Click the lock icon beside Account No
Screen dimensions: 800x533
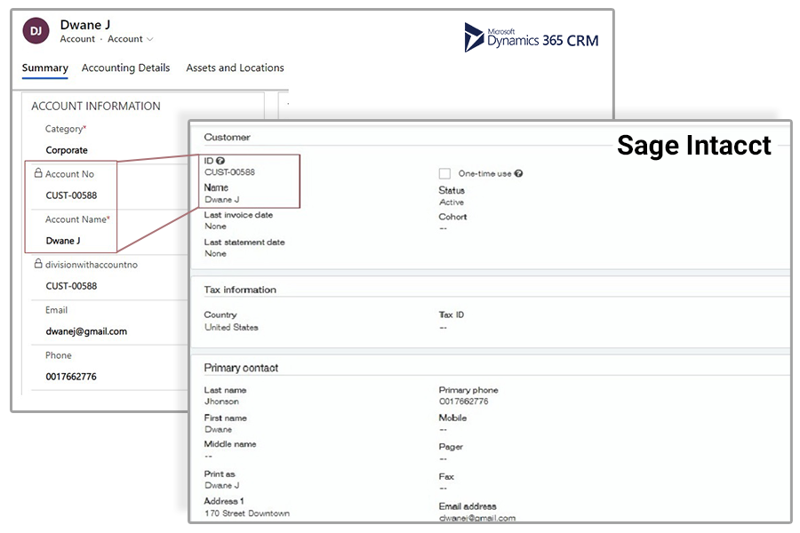click(x=37, y=173)
